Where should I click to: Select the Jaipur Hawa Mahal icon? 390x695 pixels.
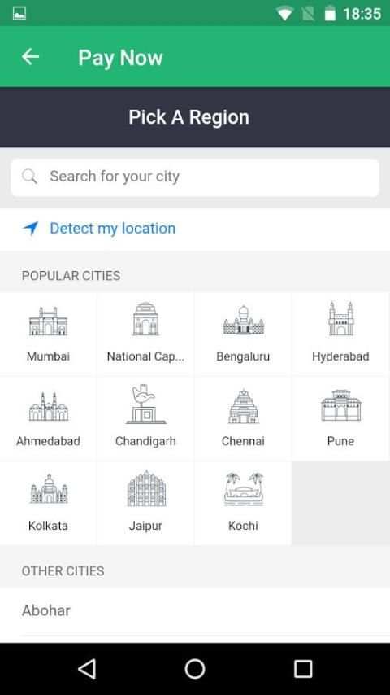coord(145,488)
